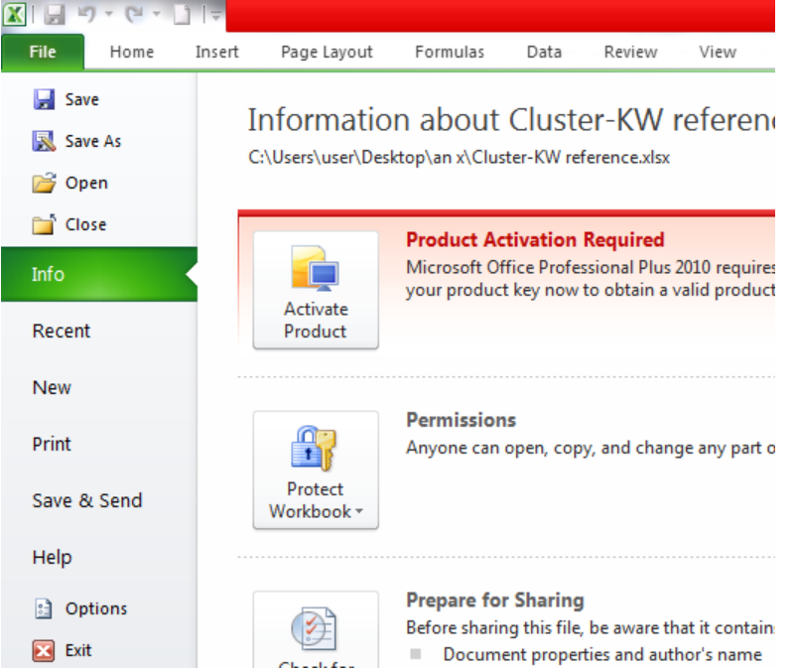Click the Save floppy icon in quick access toolbar
The width and height of the screenshot is (797, 671).
tap(54, 14)
